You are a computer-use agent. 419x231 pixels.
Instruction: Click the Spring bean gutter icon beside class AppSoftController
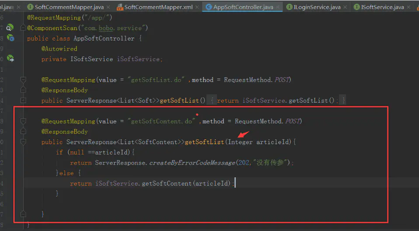10,38
